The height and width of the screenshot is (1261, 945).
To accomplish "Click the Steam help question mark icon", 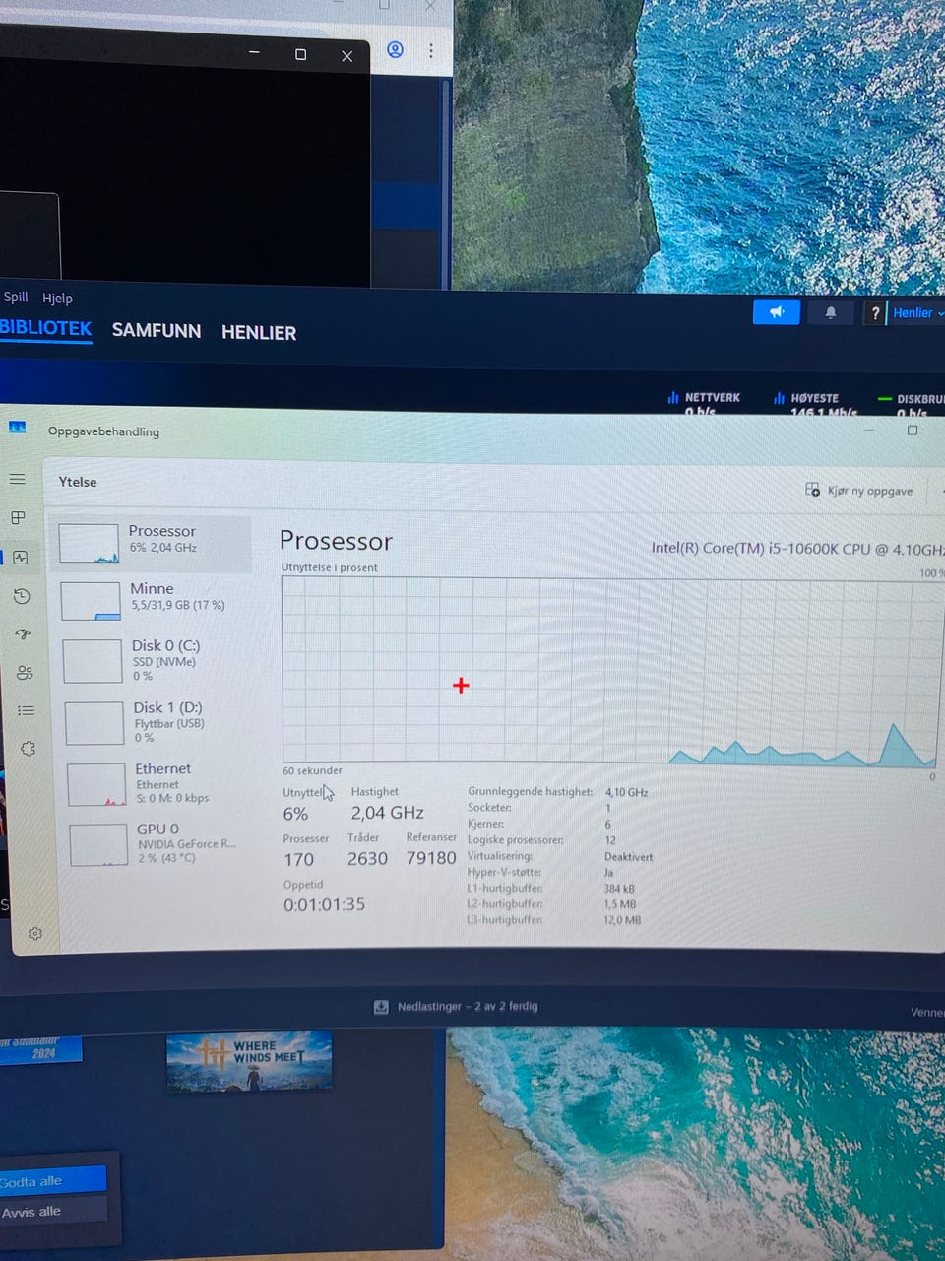I will point(875,313).
